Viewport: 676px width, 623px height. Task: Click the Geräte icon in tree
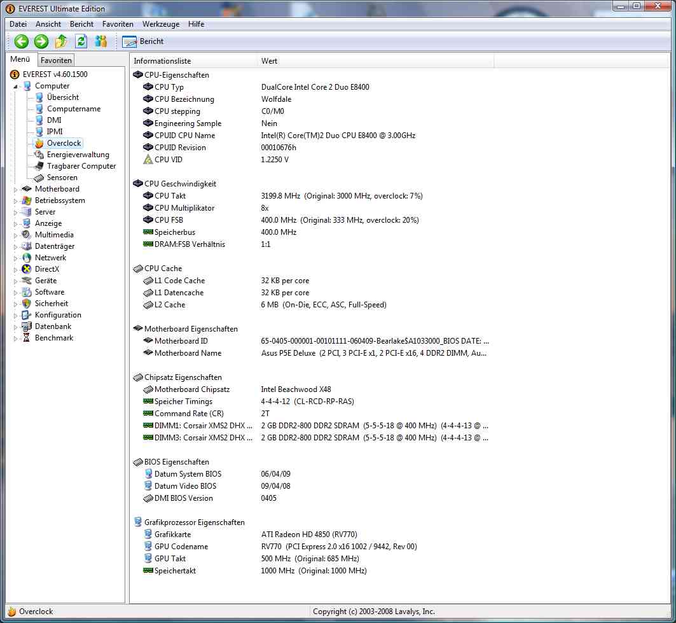click(27, 281)
